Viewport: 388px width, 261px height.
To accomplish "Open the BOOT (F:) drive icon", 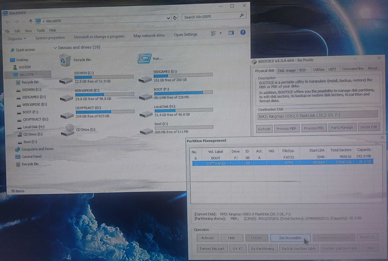I will pos(146,97).
